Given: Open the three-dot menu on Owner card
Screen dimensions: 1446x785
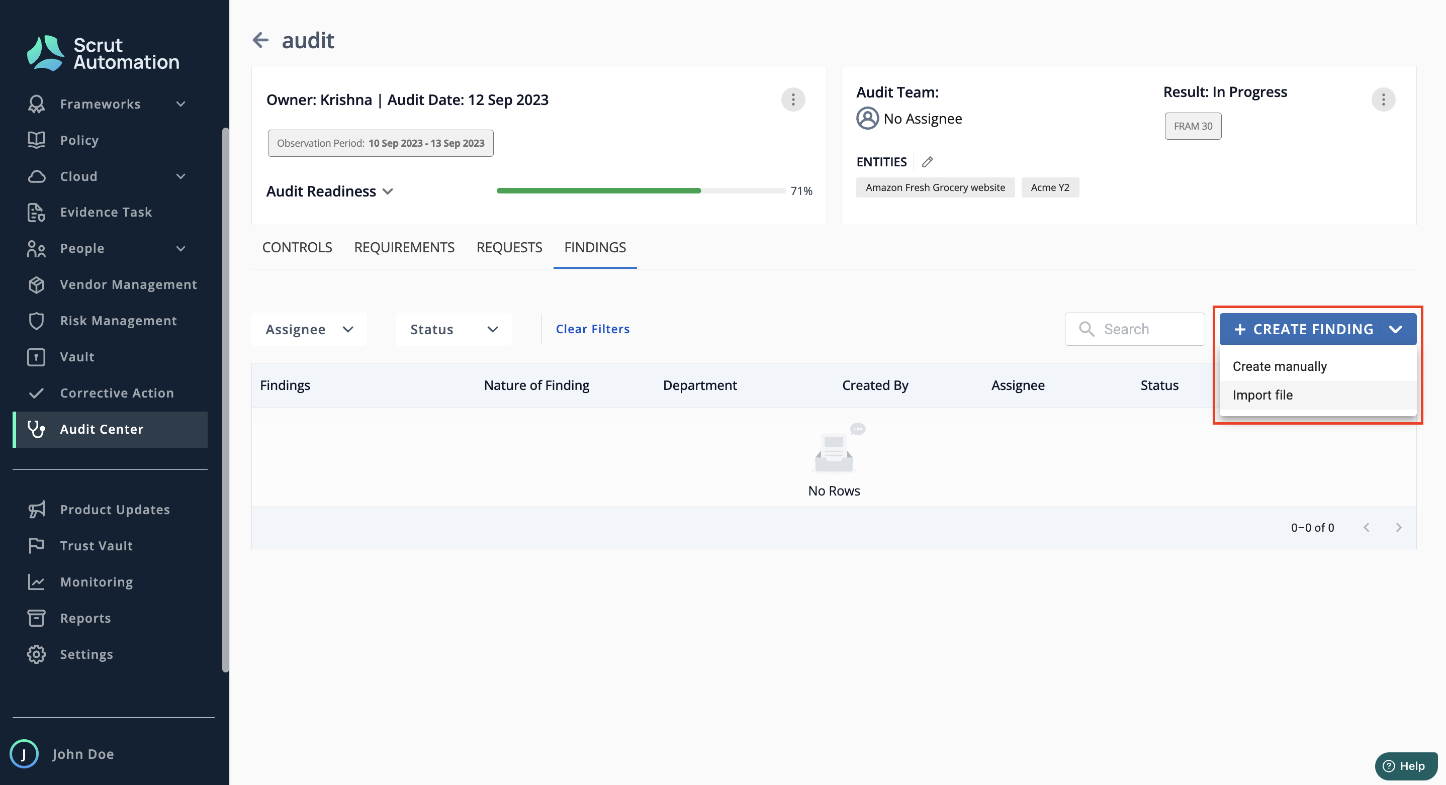Looking at the screenshot, I should tap(792, 100).
